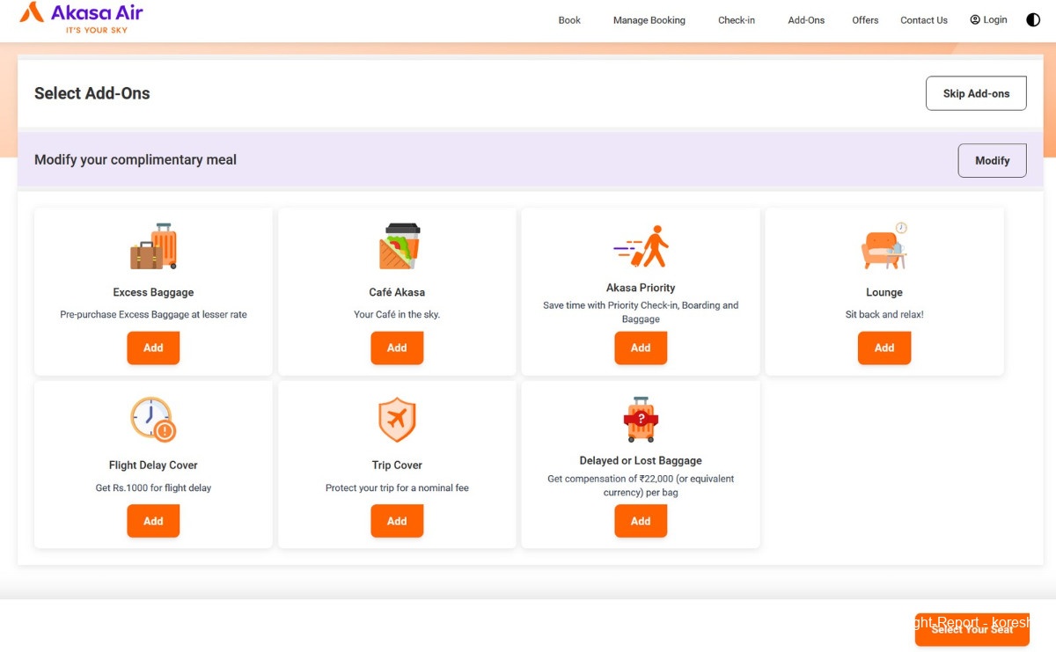The height and width of the screenshot is (652, 1056).
Task: Click the Flight Delay Cover clock icon
Action: click(x=153, y=419)
